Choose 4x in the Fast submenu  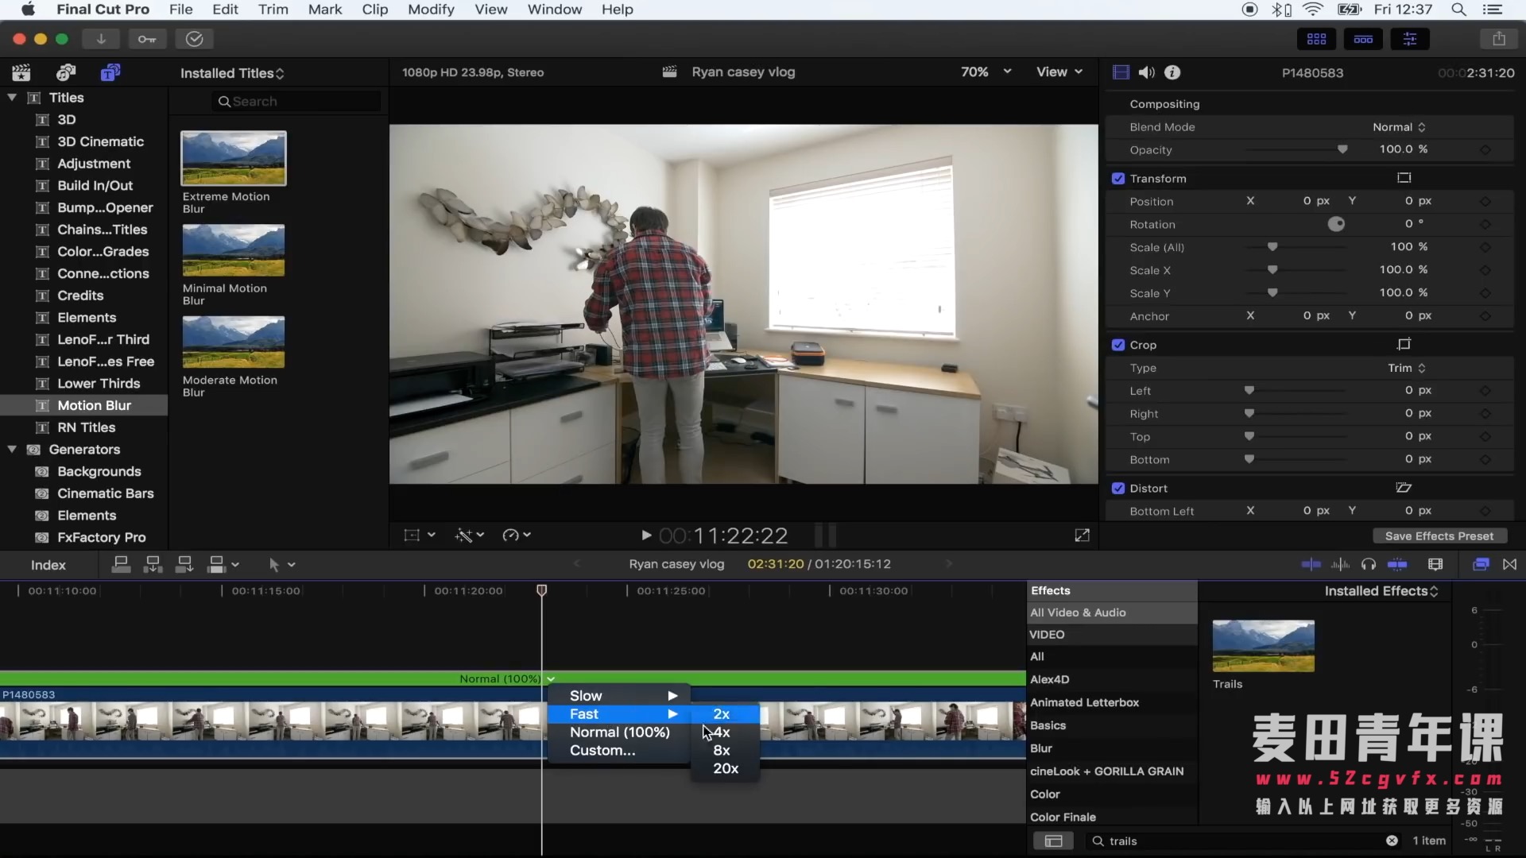722,732
